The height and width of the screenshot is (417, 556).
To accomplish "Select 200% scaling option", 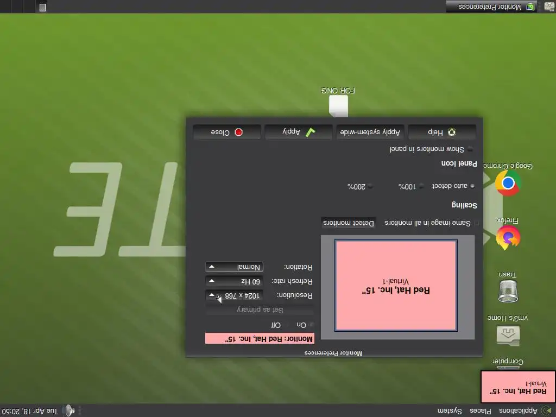I will tap(370, 186).
